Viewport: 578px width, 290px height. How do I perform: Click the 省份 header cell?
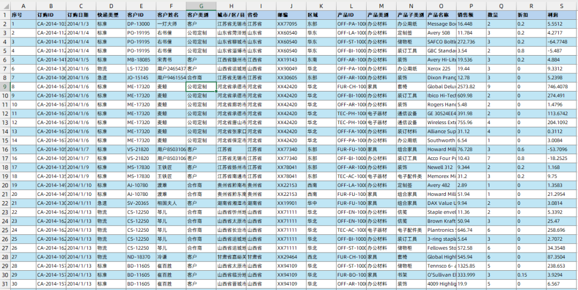point(261,15)
